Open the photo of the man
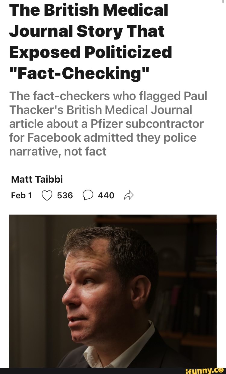 [113, 291]
